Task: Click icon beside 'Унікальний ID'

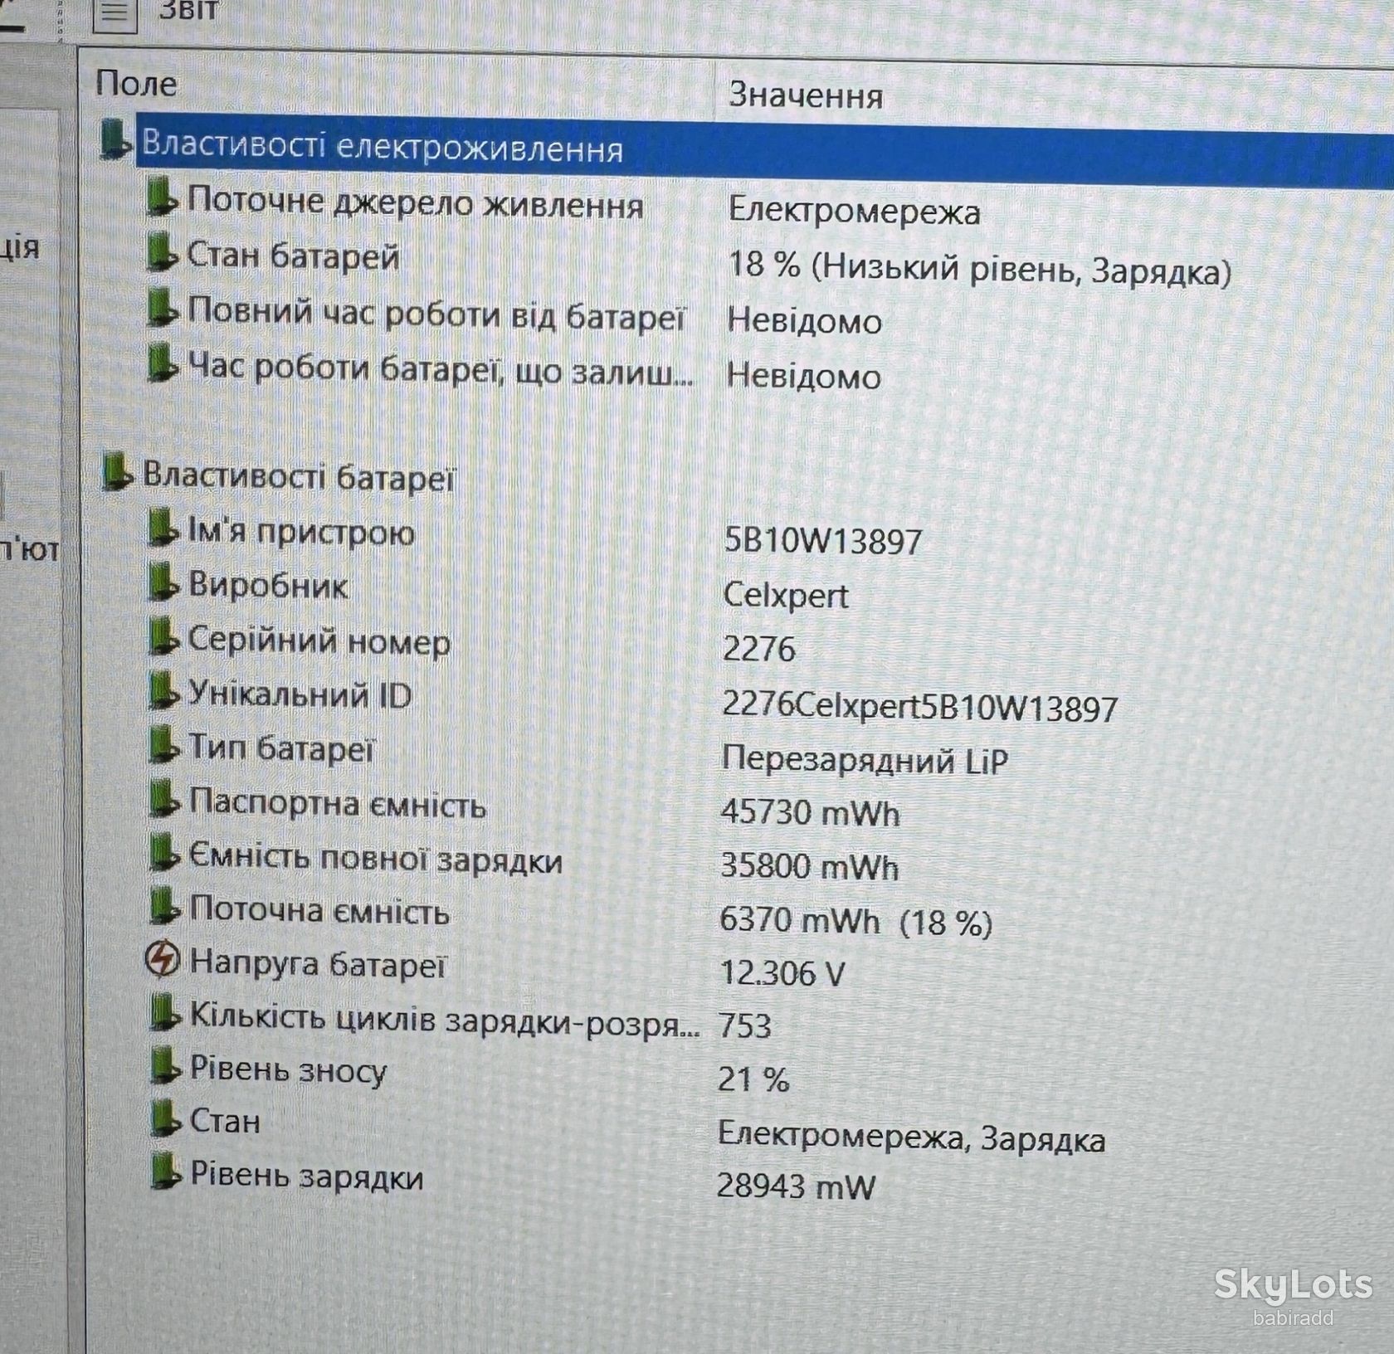Action: tap(163, 690)
